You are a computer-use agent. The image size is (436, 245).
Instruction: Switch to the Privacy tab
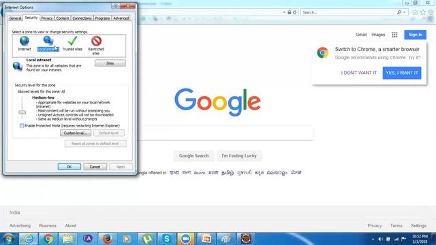pyautogui.click(x=47, y=18)
